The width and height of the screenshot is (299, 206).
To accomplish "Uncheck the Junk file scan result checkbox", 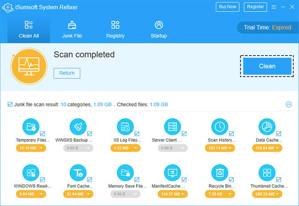I will coord(10,104).
